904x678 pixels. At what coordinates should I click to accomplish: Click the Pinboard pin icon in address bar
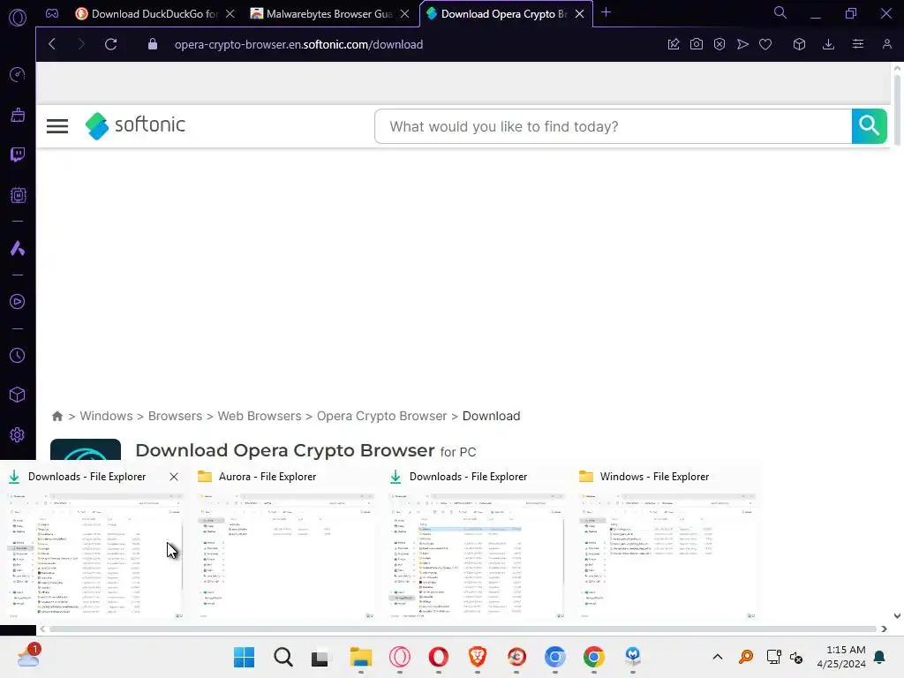click(674, 44)
